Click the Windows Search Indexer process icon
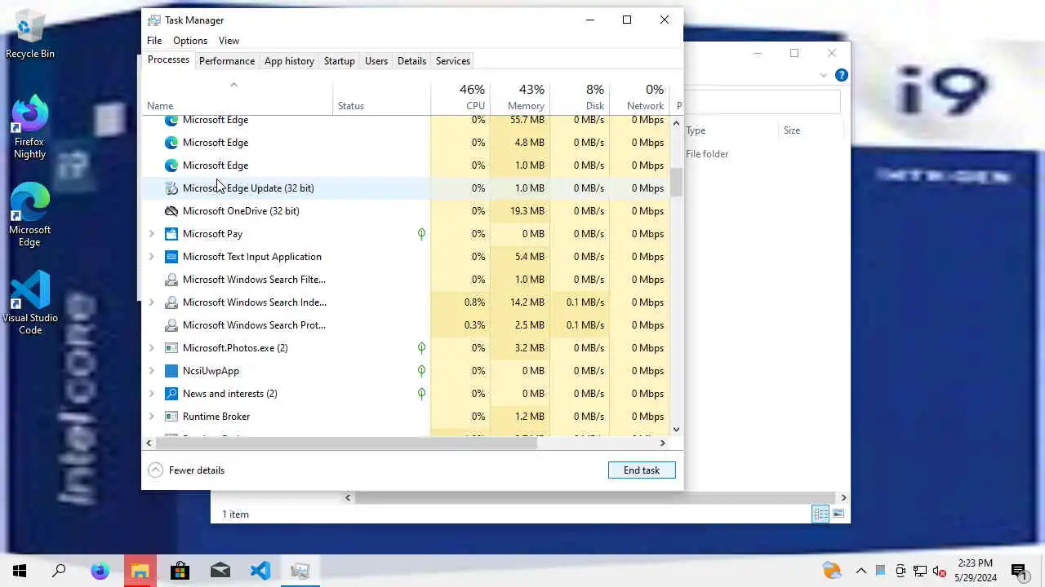Screen dimensions: 1045x587 coord(171,302)
